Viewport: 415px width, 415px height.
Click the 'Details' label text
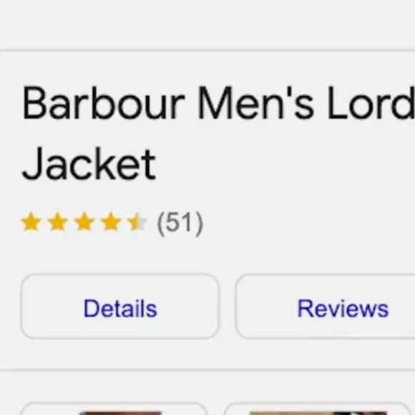pos(120,308)
